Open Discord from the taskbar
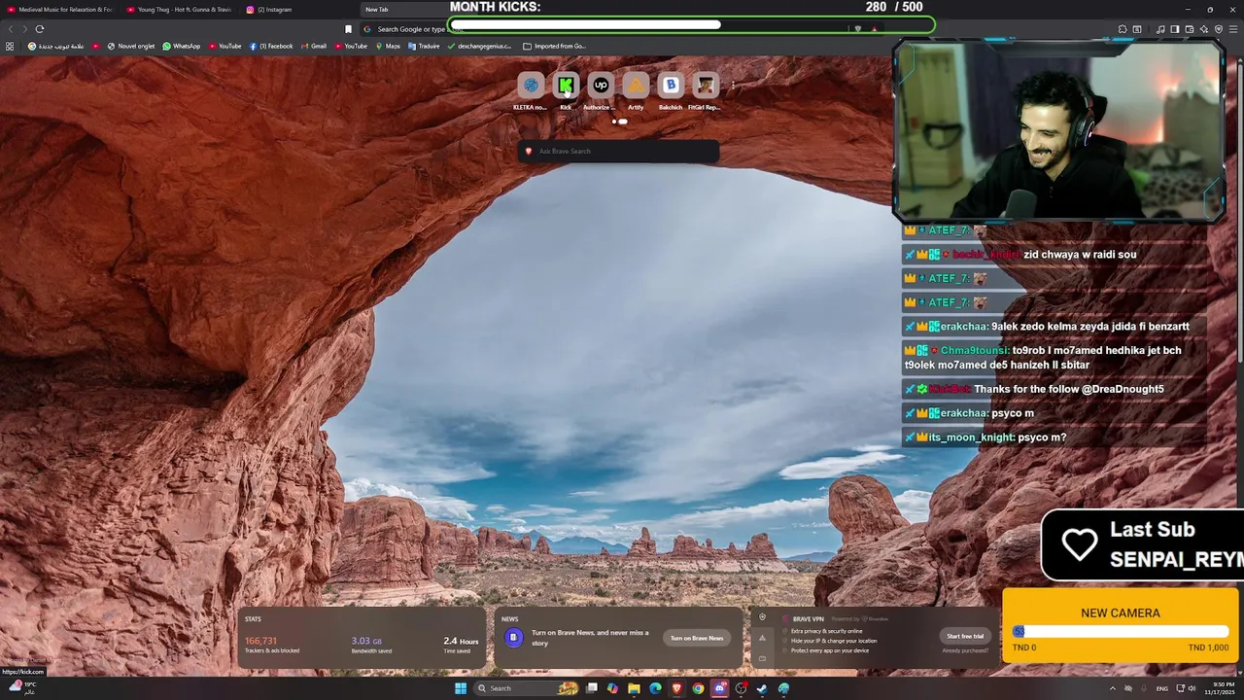 [x=720, y=688]
